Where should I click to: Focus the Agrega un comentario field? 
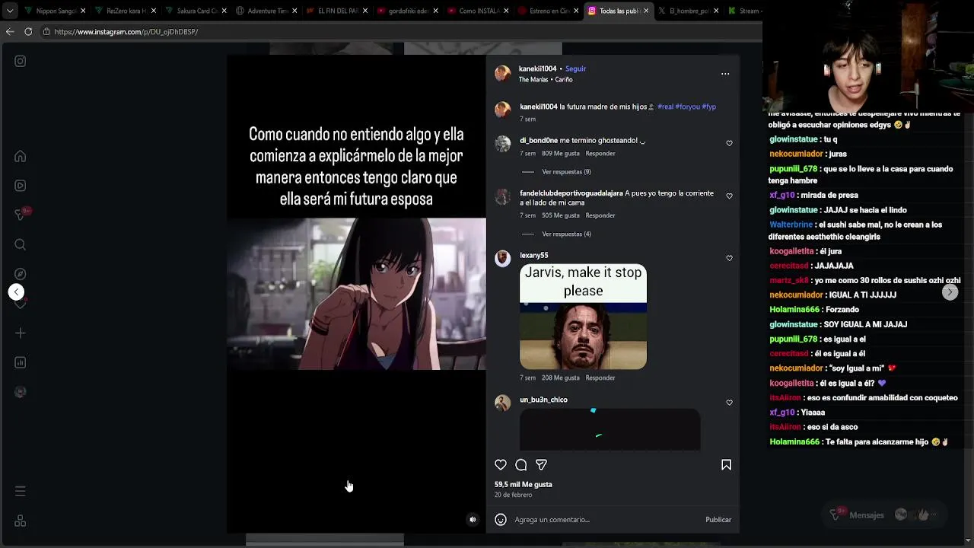pyautogui.click(x=607, y=520)
